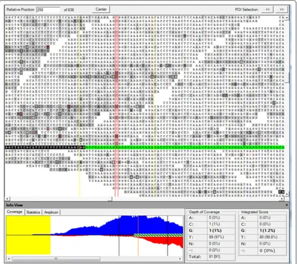
Task: Click Integrated Score A value 0 (0%)
Action: (x=266, y=218)
